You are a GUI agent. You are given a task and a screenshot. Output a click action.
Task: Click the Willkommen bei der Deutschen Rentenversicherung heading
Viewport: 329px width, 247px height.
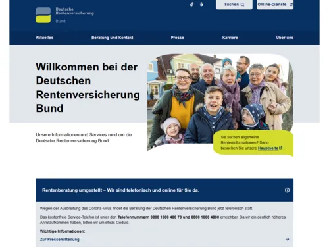click(88, 88)
